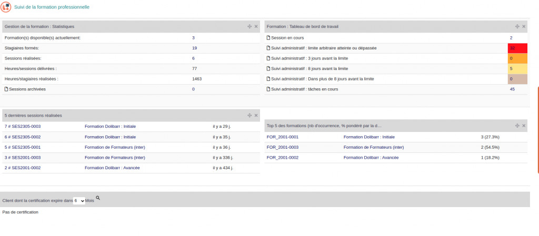Click the Agefodd module logo icon
The height and width of the screenshot is (236, 539).
[x=6, y=7]
